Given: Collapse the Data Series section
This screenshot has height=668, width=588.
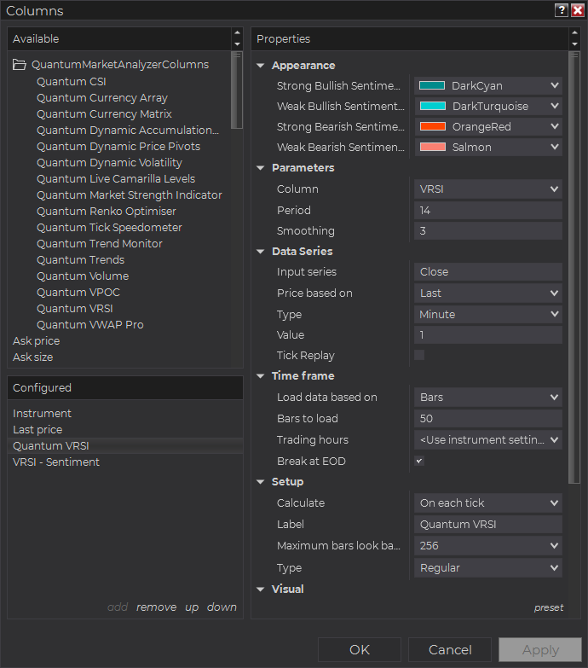Looking at the screenshot, I should [x=261, y=252].
